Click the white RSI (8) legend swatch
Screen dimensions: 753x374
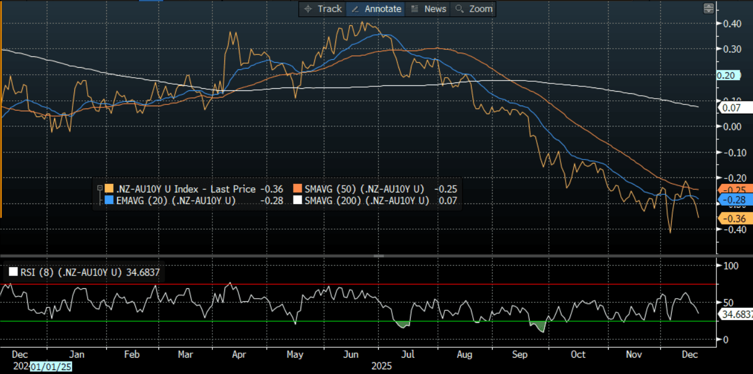click(x=13, y=271)
